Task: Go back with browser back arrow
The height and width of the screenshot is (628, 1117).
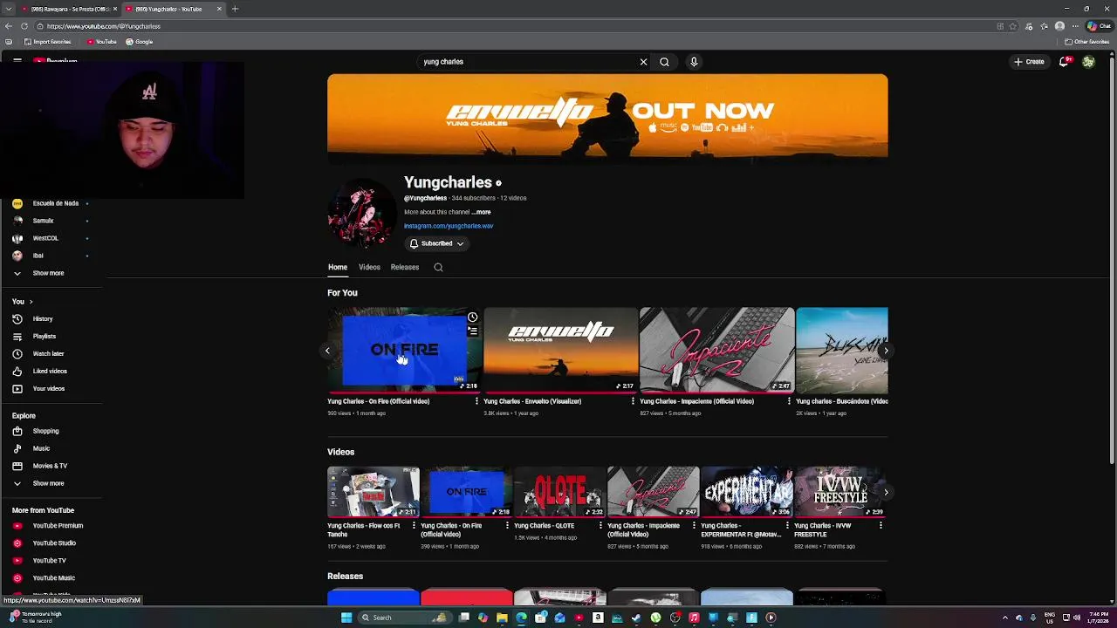Action: (9, 26)
